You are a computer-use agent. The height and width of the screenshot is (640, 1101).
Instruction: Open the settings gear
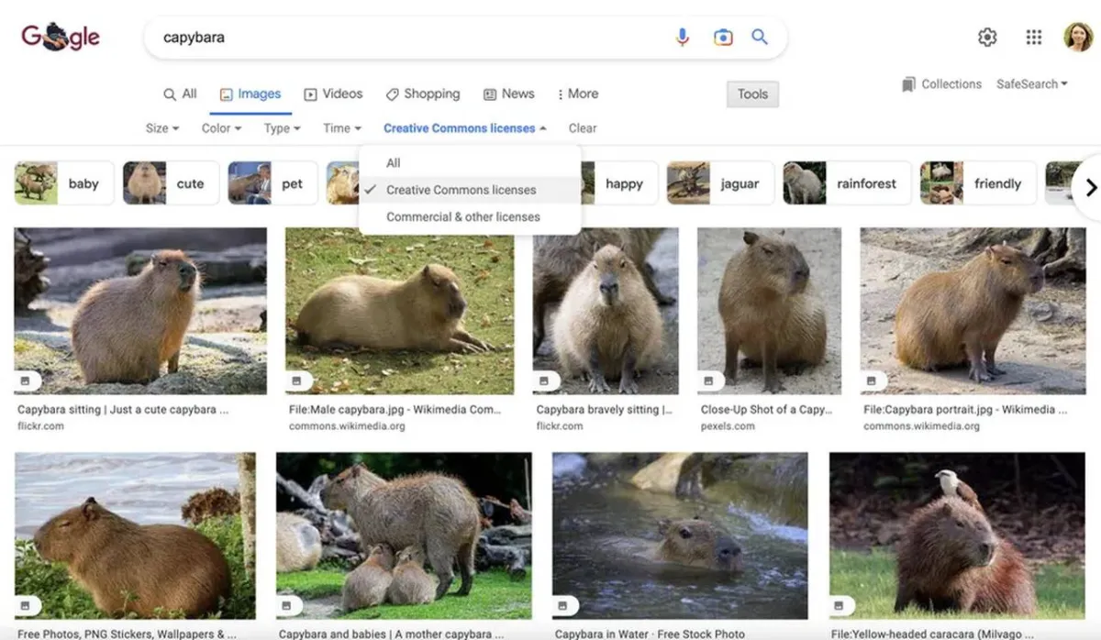click(x=987, y=38)
